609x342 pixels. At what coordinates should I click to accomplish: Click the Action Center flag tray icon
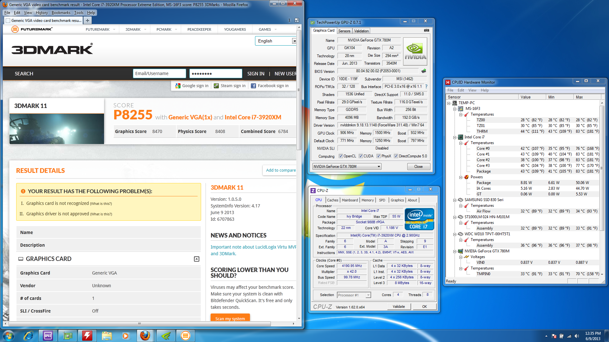[554, 336]
